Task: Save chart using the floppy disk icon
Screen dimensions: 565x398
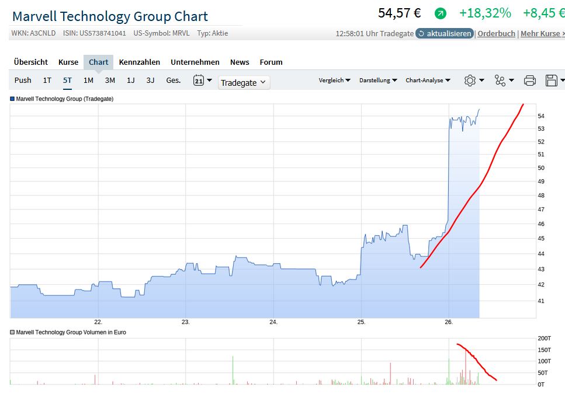Action: 552,81
